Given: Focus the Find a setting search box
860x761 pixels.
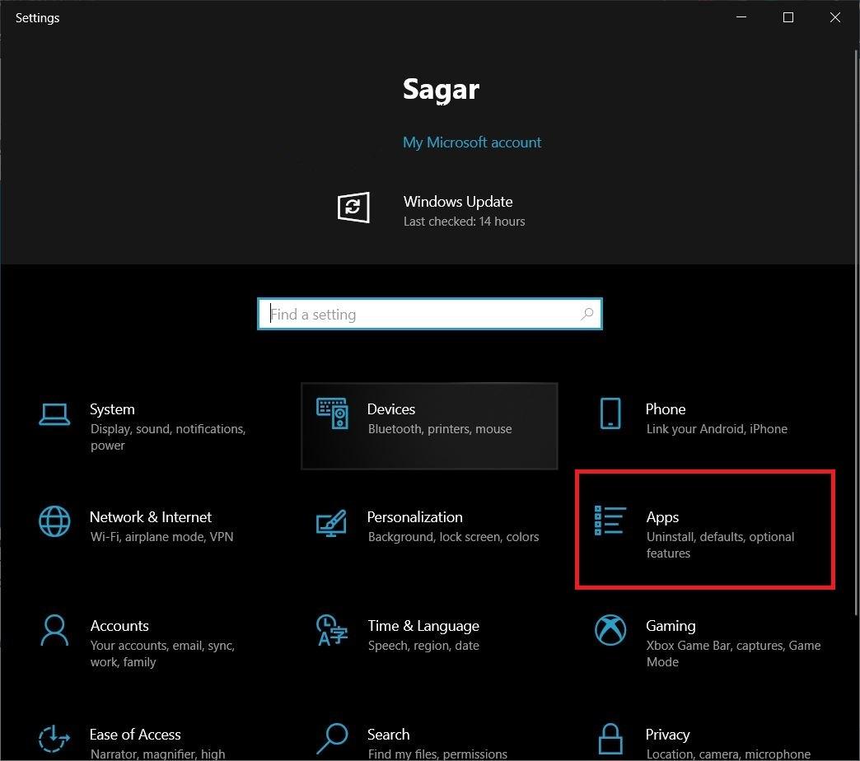Looking at the screenshot, I should click(x=420, y=314).
